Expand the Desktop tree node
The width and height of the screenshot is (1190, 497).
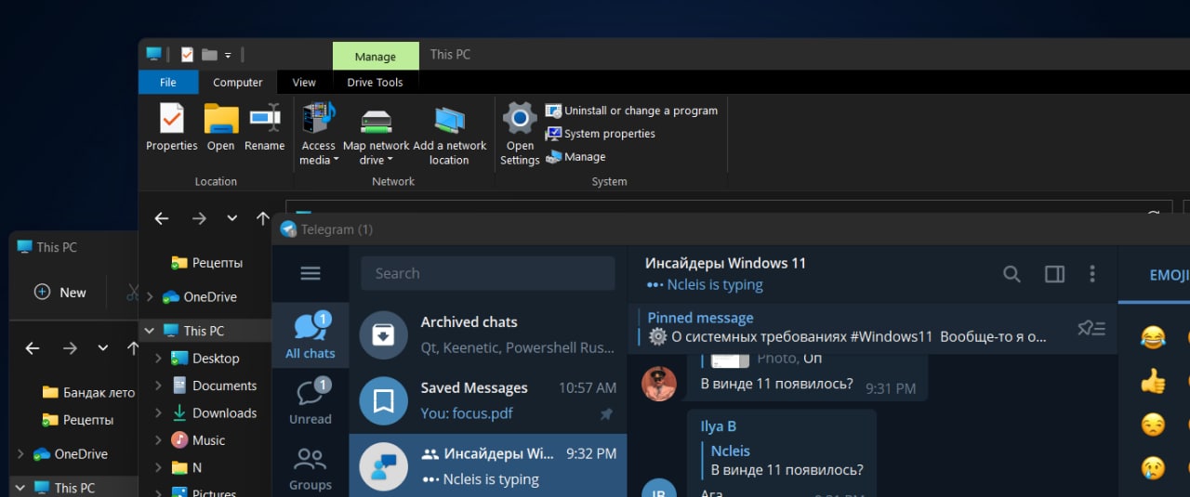(158, 359)
